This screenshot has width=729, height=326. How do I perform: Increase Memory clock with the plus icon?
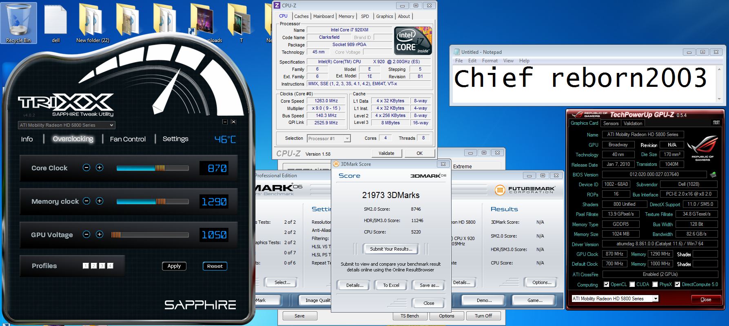100,201
